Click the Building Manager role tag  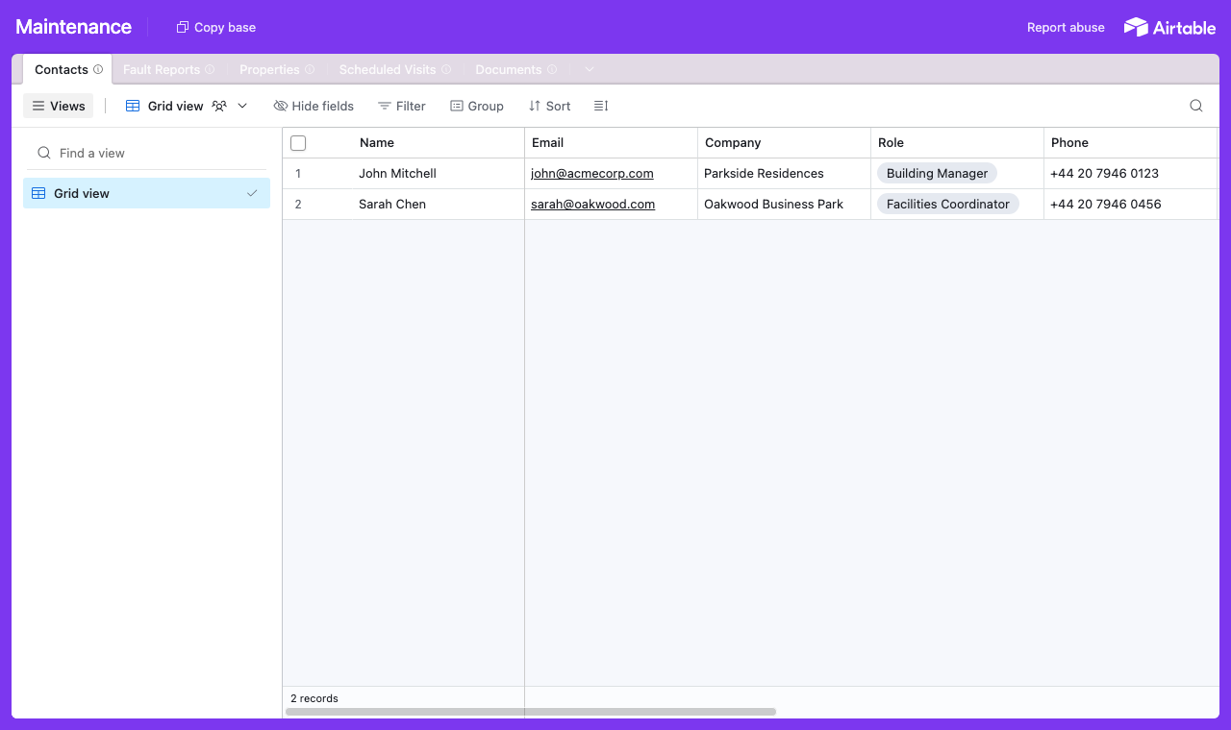click(937, 174)
